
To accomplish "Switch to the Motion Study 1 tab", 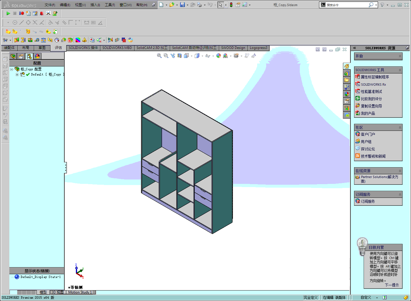I will pyautogui.click(x=80, y=292).
